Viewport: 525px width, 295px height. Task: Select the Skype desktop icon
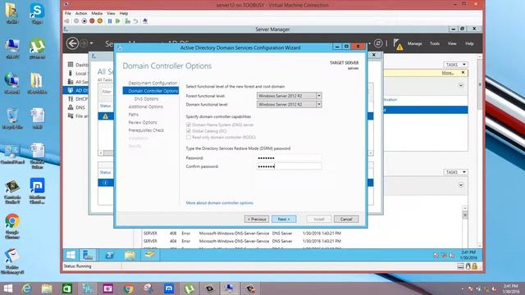pos(37,14)
